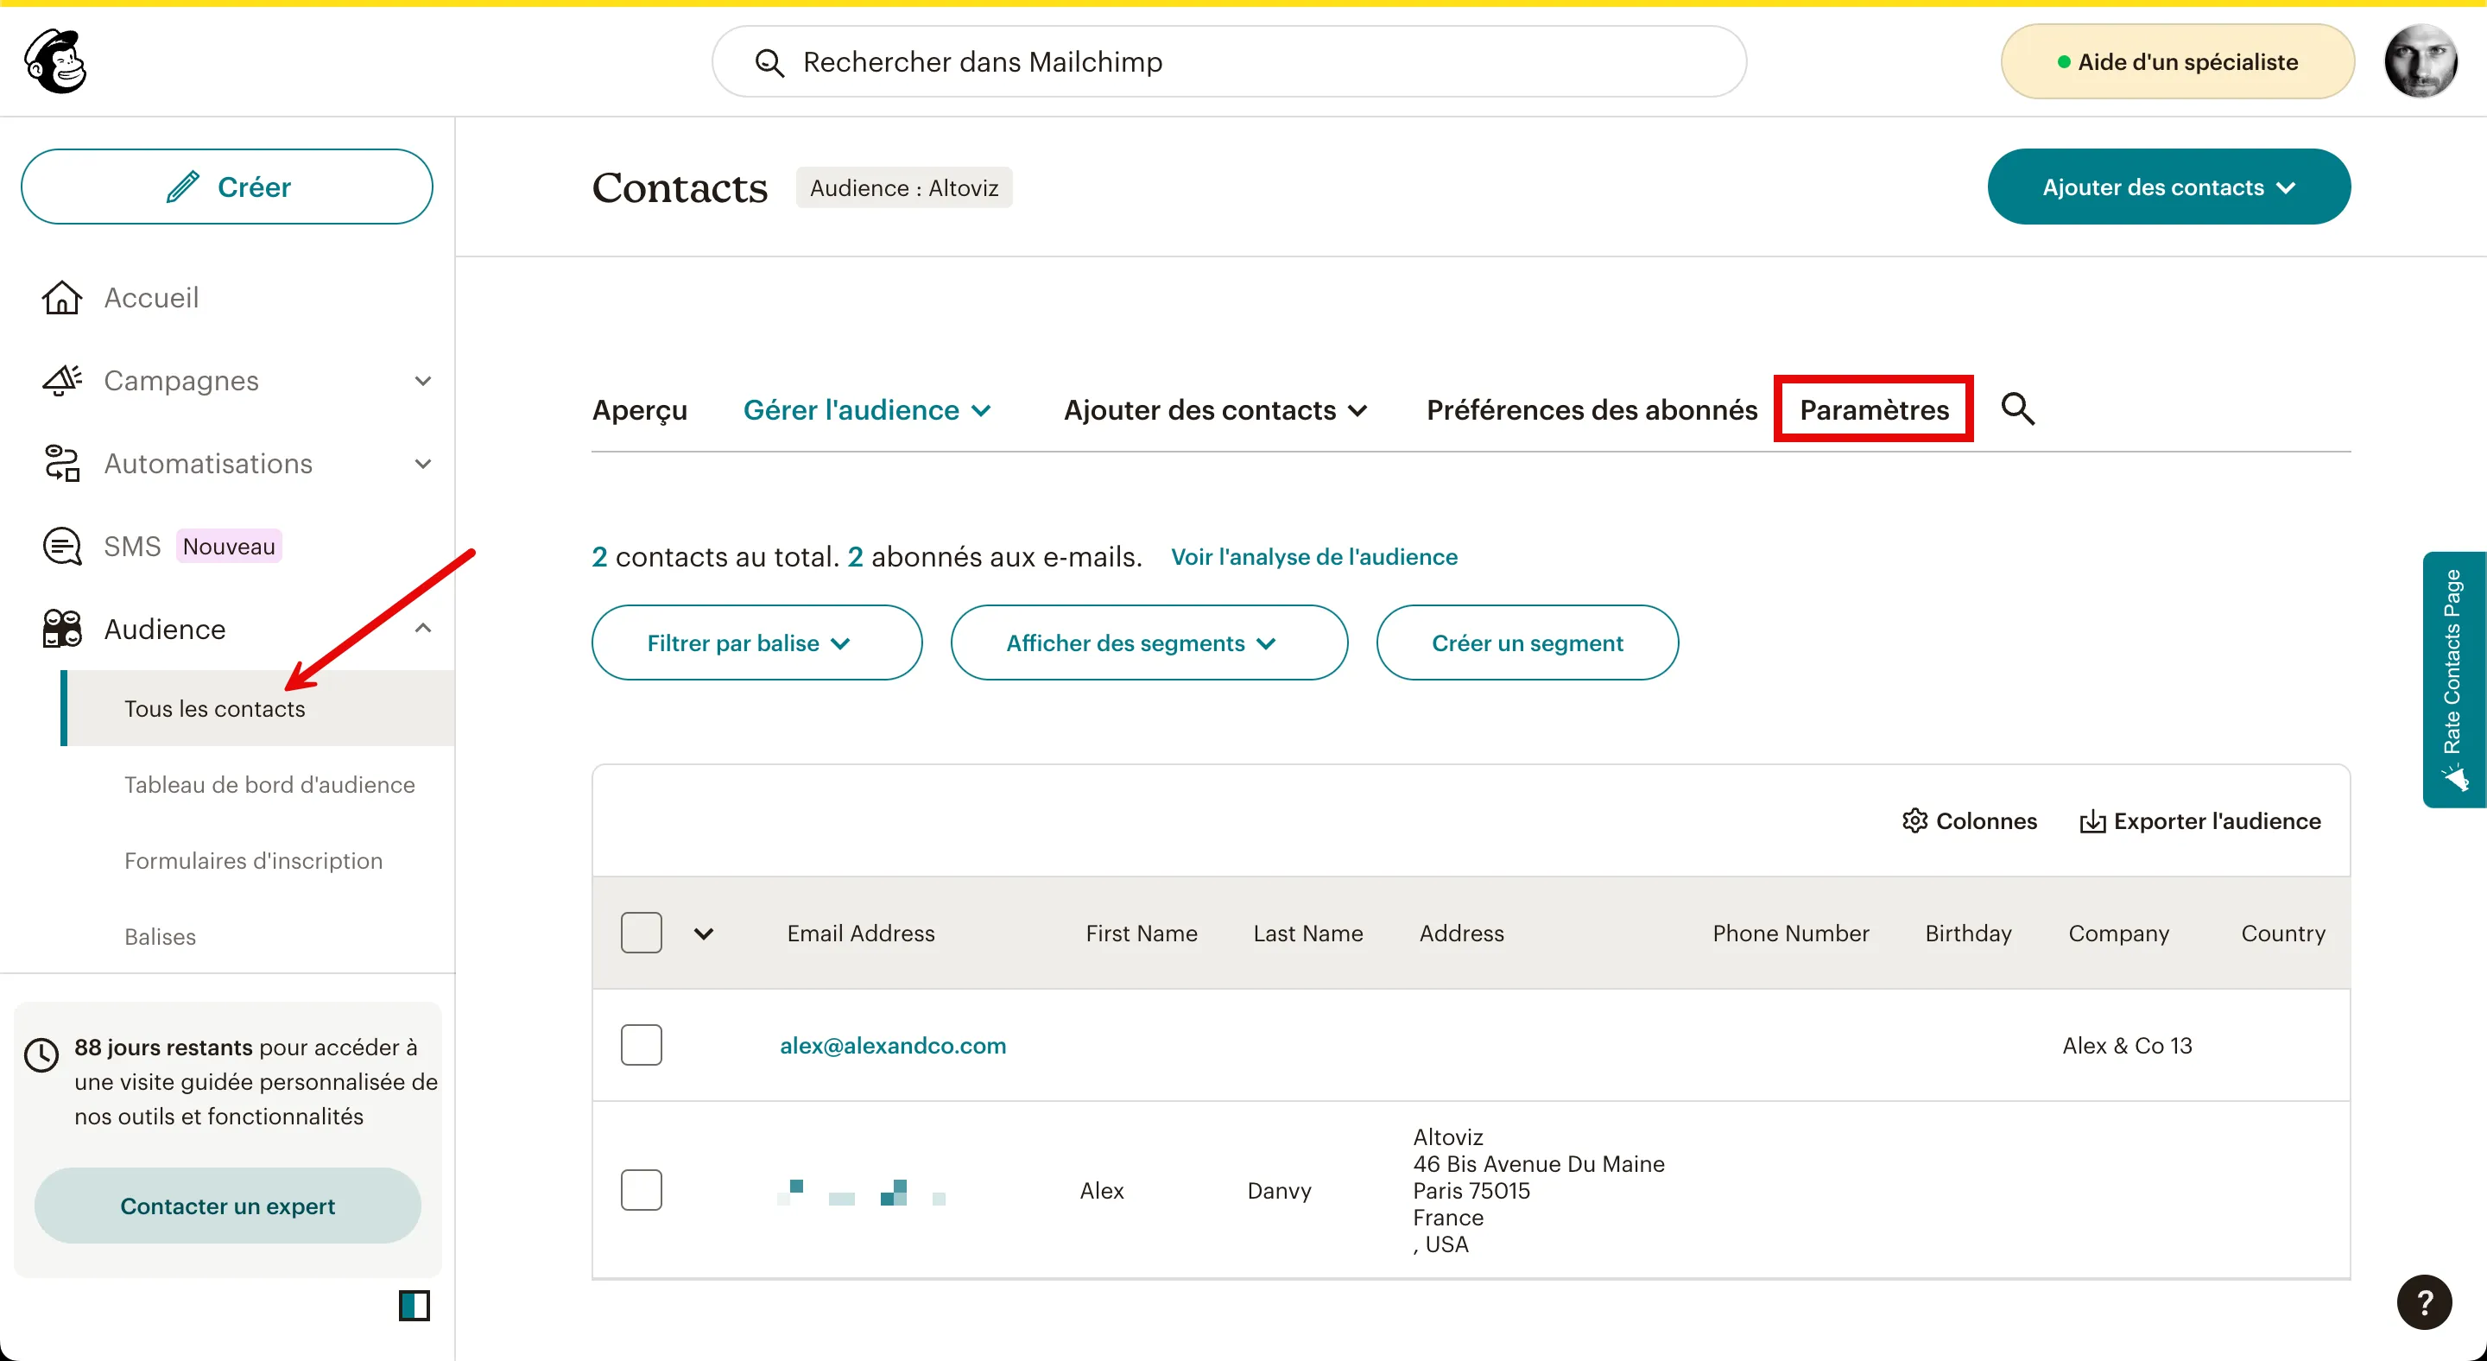This screenshot has width=2487, height=1361.
Task: Click the Phone Number column header
Action: (x=1791, y=934)
